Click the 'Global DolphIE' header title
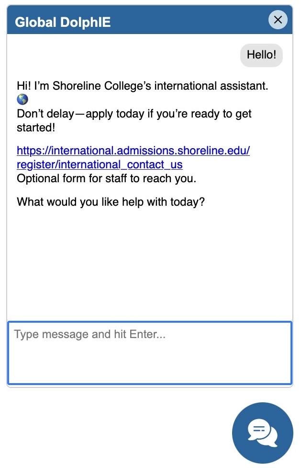 (63, 22)
